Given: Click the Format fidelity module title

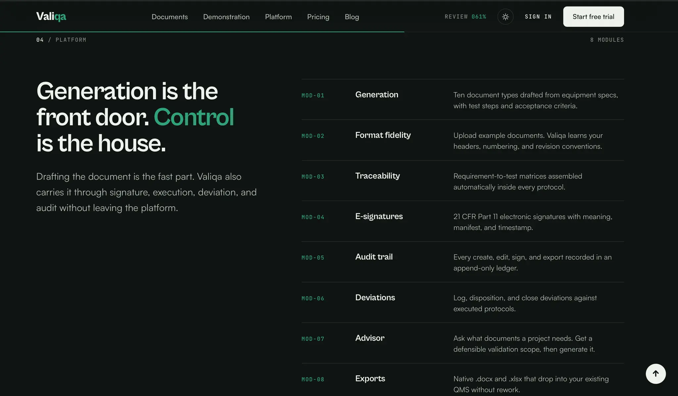Looking at the screenshot, I should pos(383,135).
